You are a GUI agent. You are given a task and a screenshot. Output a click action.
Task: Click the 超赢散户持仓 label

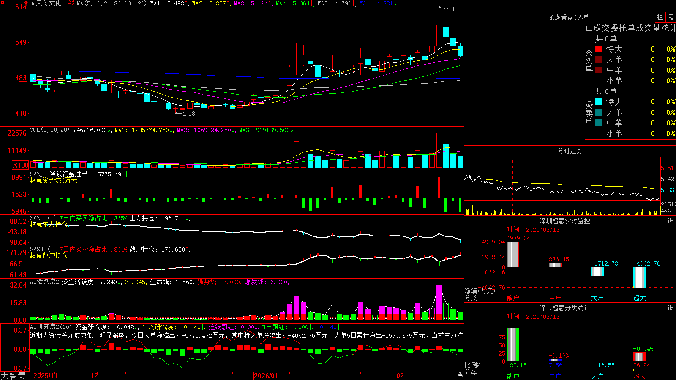[49, 255]
